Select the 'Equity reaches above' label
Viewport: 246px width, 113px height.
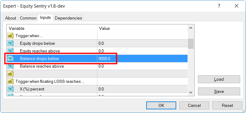point(40,51)
